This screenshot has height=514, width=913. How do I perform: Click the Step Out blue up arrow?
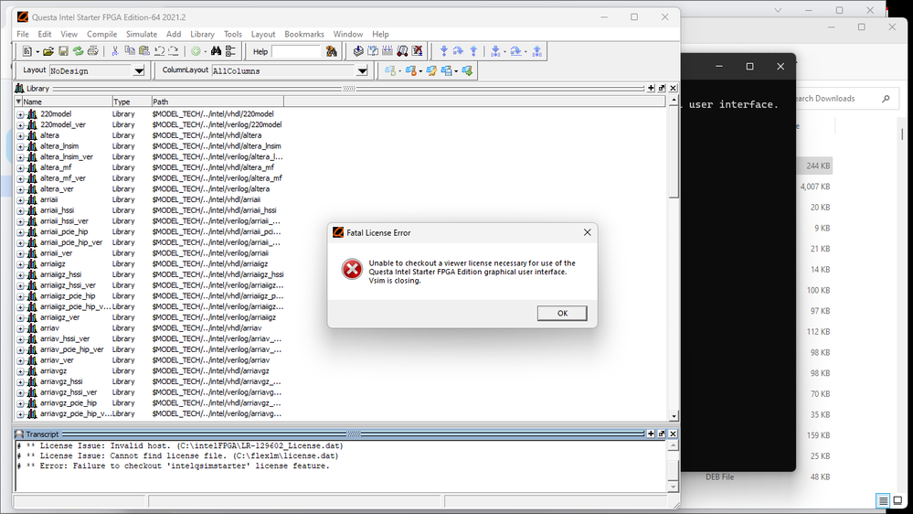tap(473, 51)
